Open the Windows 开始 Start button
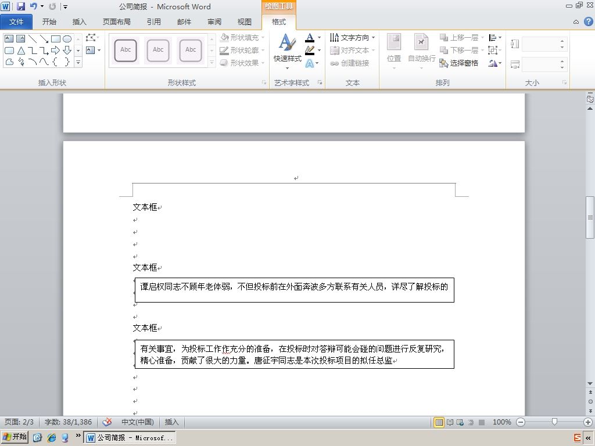This screenshot has width=595, height=446. pos(15,437)
